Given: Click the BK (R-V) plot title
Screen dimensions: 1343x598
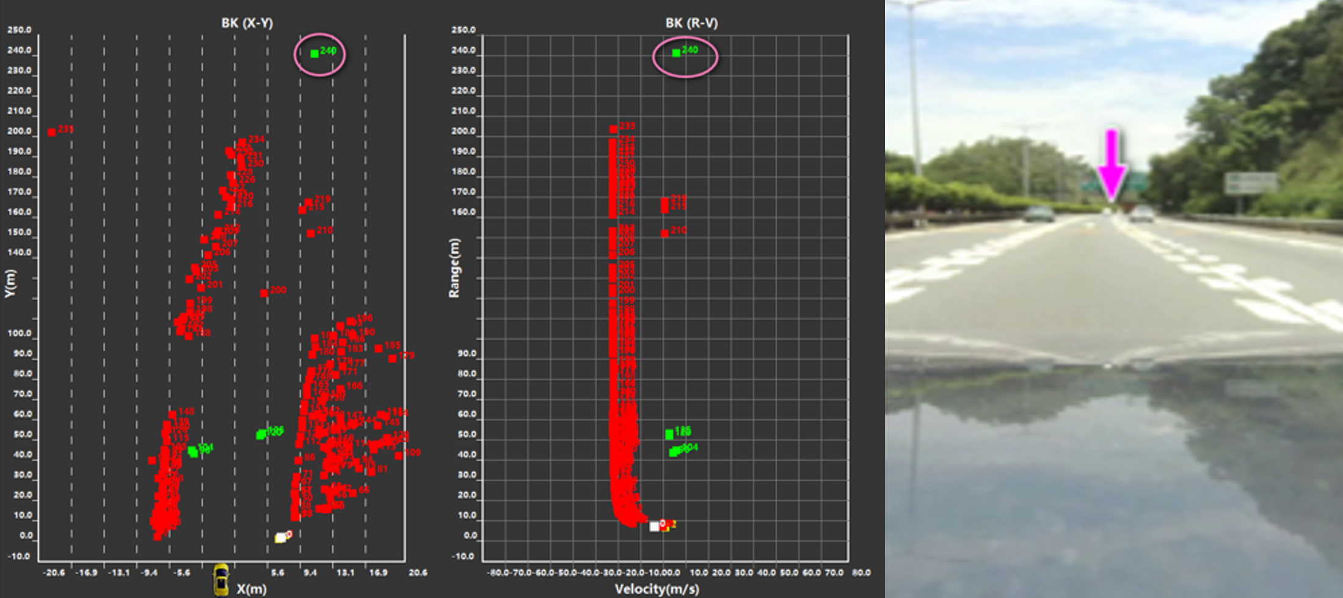Looking at the screenshot, I should click(691, 23).
